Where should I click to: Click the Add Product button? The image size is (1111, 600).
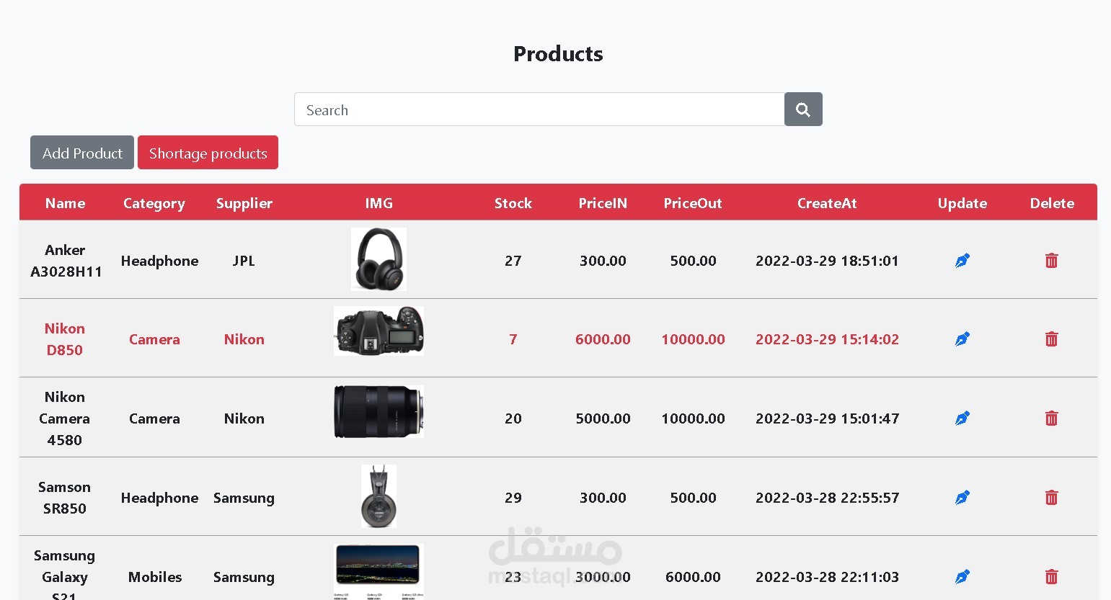click(x=82, y=153)
